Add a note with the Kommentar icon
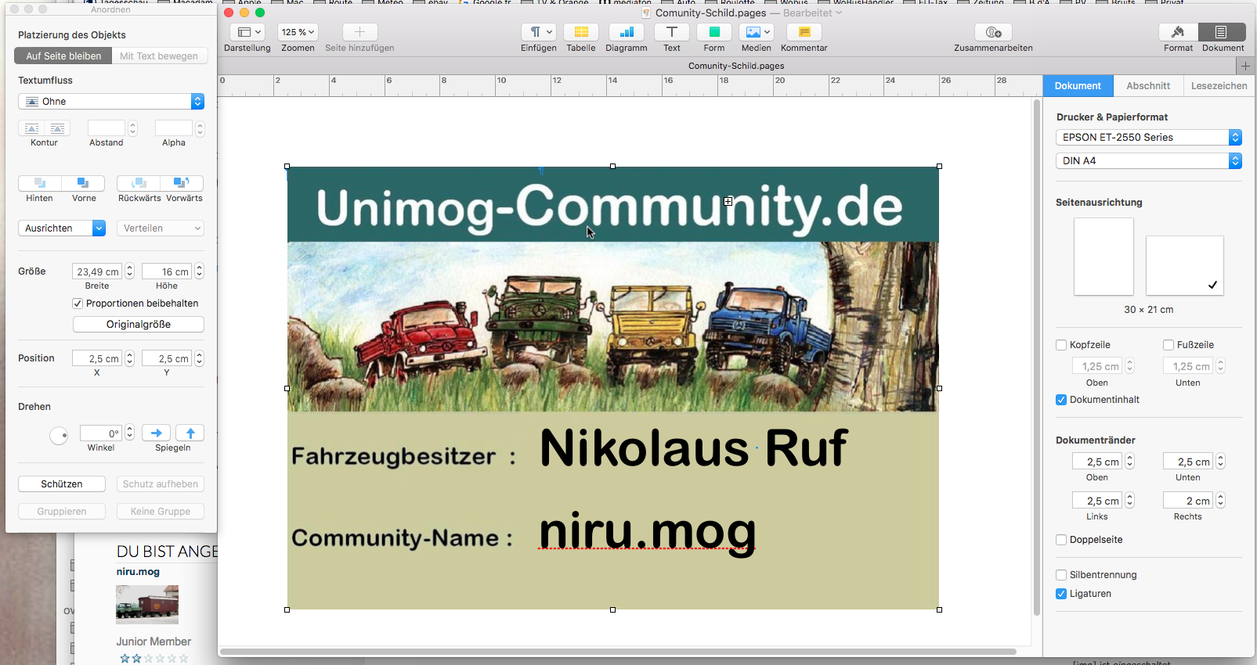The height and width of the screenshot is (665, 1257). 804,32
